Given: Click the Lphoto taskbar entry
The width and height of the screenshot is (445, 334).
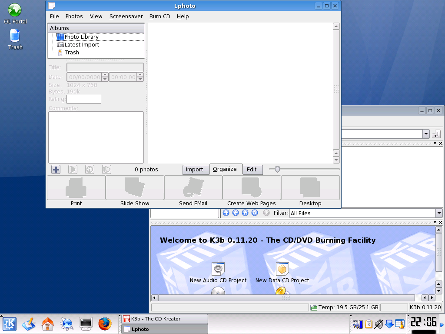Looking at the screenshot, I should [x=165, y=329].
